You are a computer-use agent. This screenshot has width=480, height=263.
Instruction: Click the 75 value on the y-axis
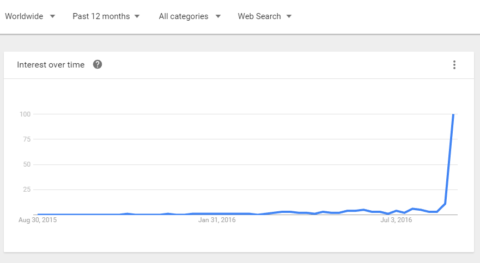point(27,139)
